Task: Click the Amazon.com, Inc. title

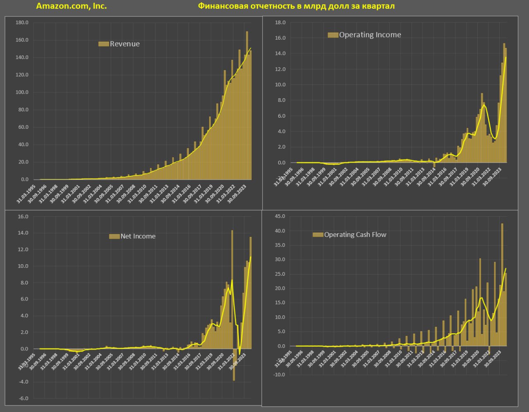Action: point(71,6)
